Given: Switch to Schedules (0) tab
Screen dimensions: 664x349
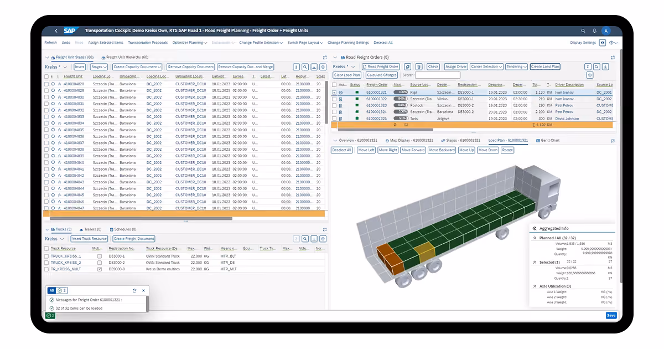Looking at the screenshot, I should click(123, 229).
